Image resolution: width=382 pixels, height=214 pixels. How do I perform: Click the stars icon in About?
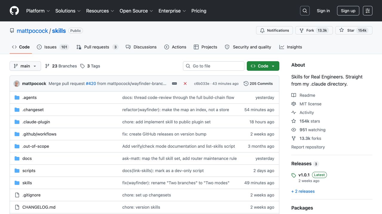click(x=294, y=121)
